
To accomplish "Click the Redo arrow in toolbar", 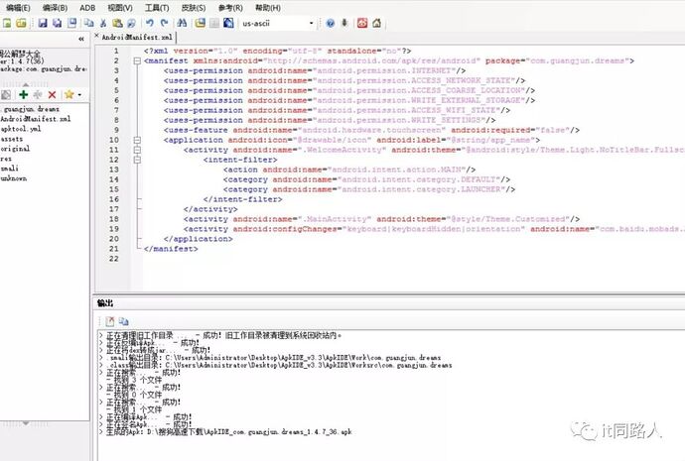I will (164, 22).
